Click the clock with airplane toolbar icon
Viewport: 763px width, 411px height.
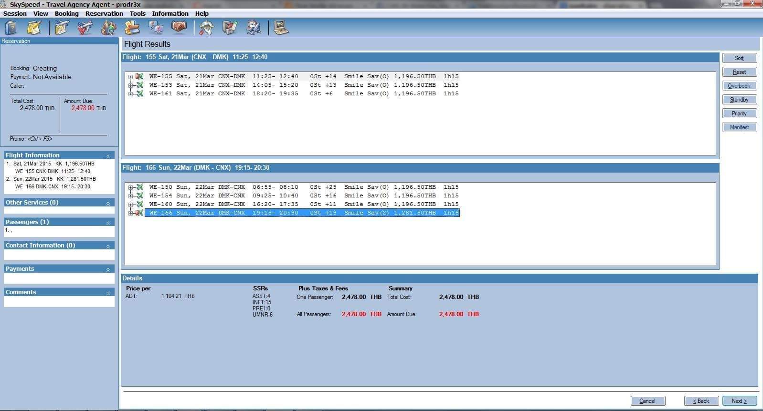tap(254, 28)
